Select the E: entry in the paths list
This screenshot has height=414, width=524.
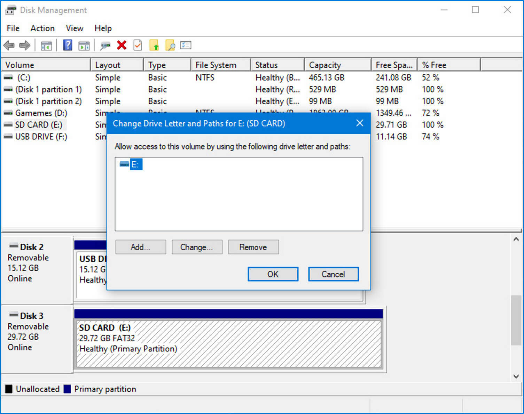(x=136, y=164)
